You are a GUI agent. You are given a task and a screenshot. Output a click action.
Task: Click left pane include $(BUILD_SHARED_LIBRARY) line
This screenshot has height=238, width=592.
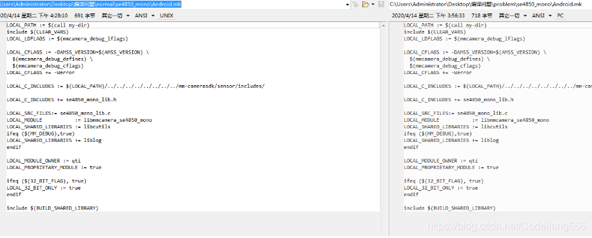[x=52, y=208]
